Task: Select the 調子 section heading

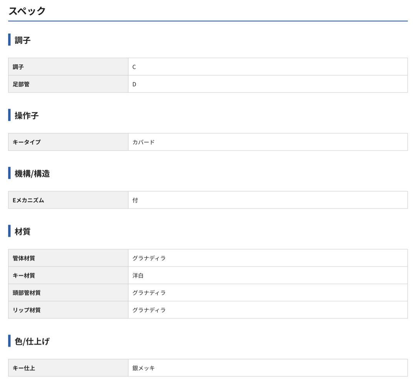Action: 22,40
